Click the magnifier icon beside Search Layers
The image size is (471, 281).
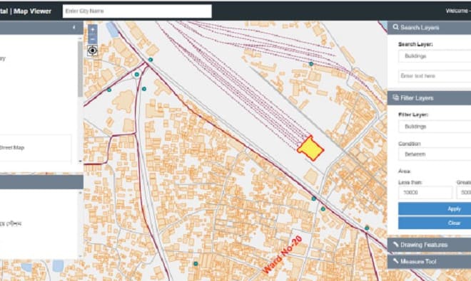pyautogui.click(x=396, y=27)
